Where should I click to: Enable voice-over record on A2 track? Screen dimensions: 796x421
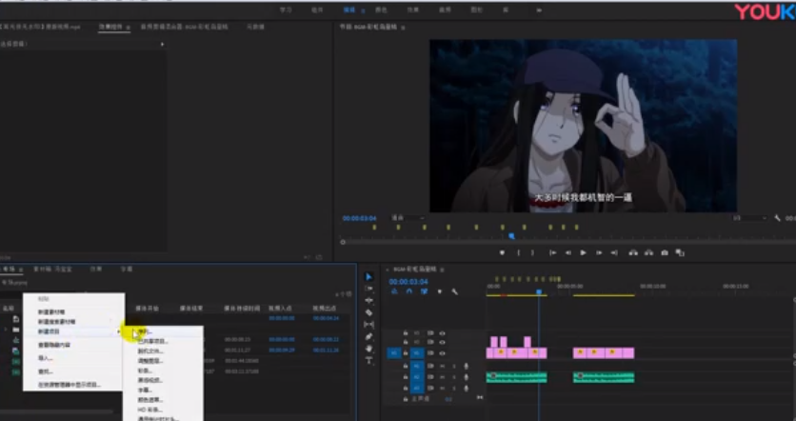point(467,377)
